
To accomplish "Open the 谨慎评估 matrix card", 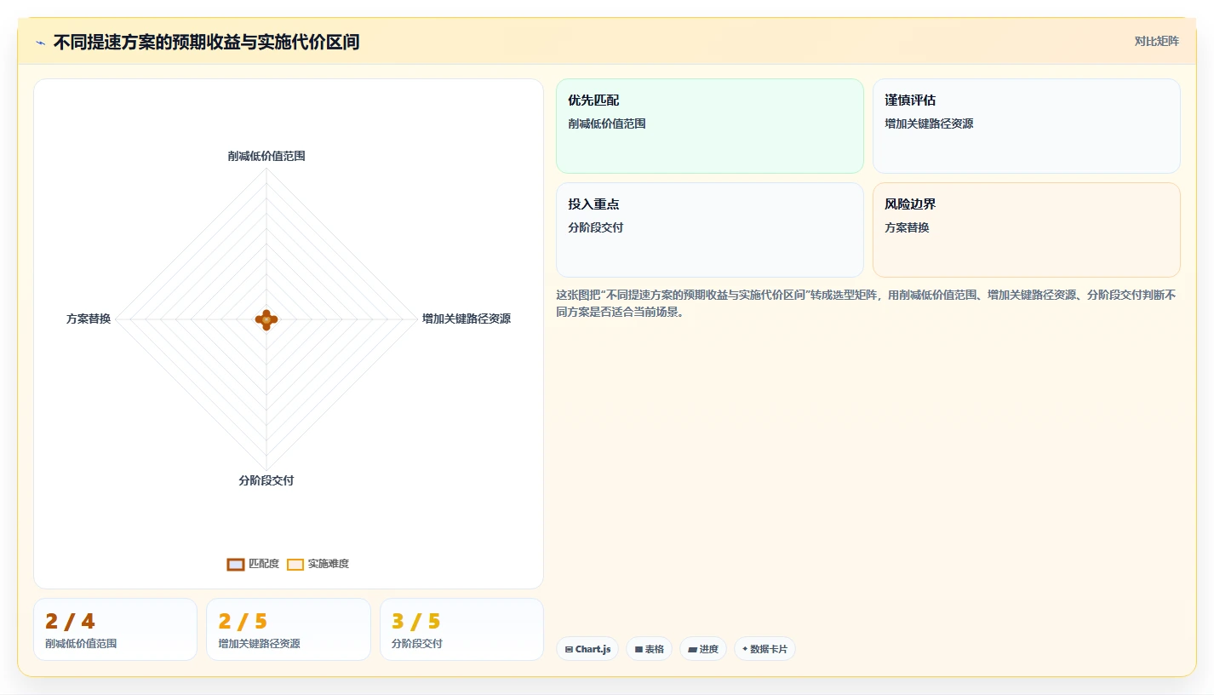I will (1027, 126).
